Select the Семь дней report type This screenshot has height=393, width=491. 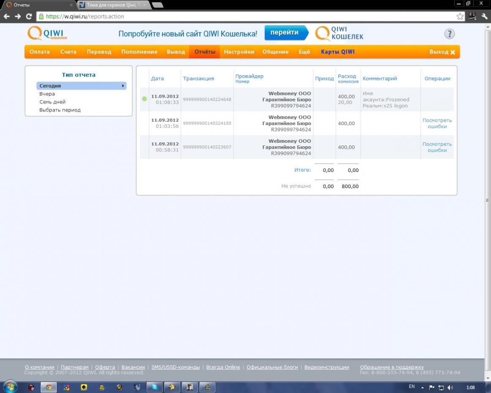tap(52, 102)
